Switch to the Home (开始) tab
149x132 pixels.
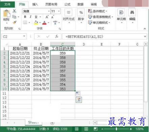(x=22, y=4)
